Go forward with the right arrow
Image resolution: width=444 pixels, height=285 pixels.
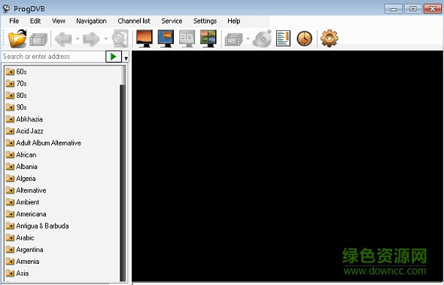92,39
